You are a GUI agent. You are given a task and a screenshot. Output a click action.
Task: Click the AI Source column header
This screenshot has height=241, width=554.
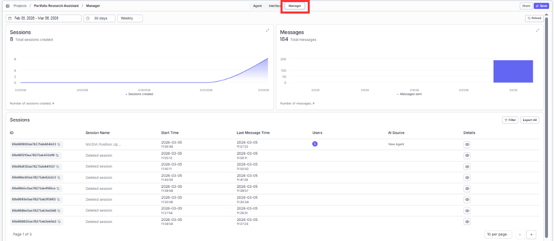click(396, 133)
